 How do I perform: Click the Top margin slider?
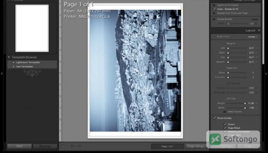(x=237, y=57)
